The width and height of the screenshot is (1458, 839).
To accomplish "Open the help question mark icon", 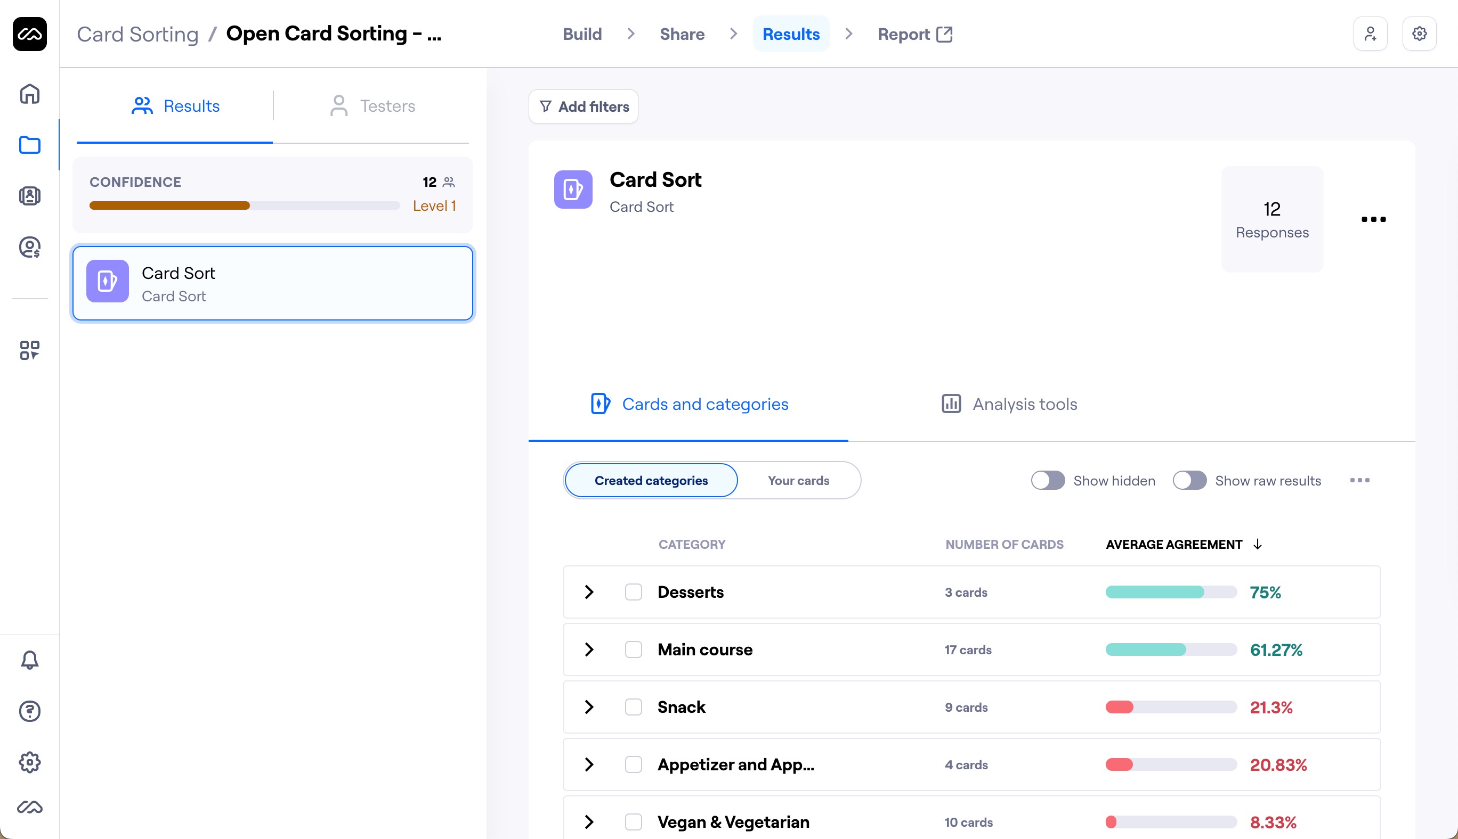I will [x=29, y=711].
